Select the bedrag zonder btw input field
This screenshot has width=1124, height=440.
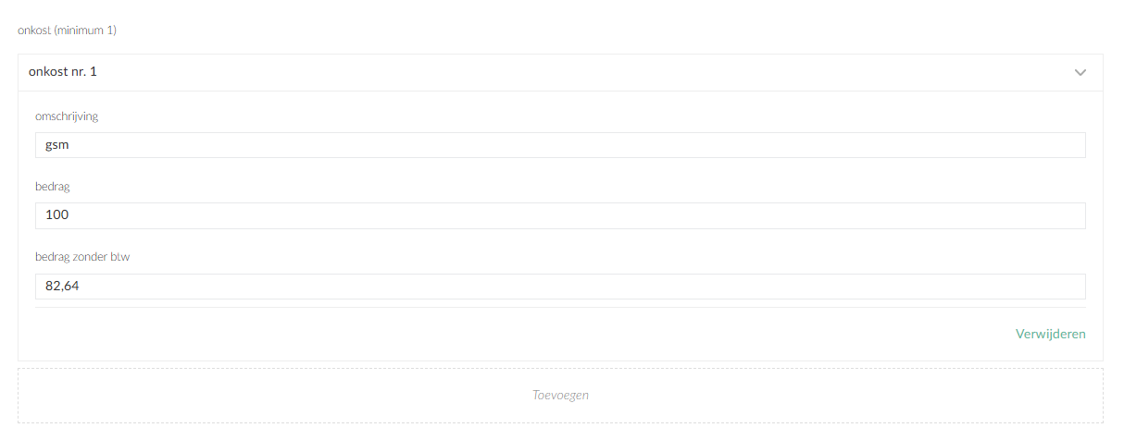coord(559,287)
